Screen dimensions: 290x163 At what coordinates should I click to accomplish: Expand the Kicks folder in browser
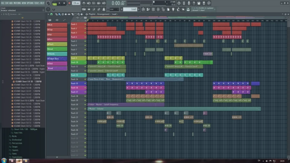click(x=13, y=136)
